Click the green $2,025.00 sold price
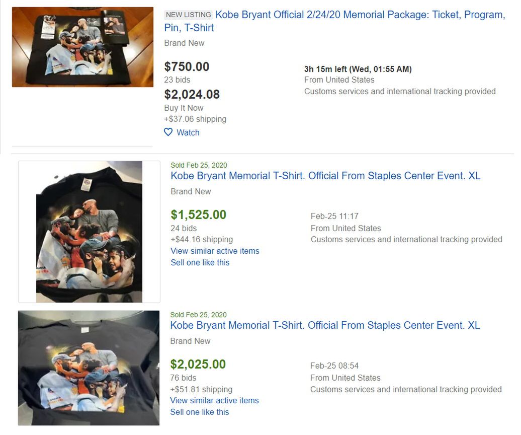This screenshot has width=521, height=435. tap(198, 364)
